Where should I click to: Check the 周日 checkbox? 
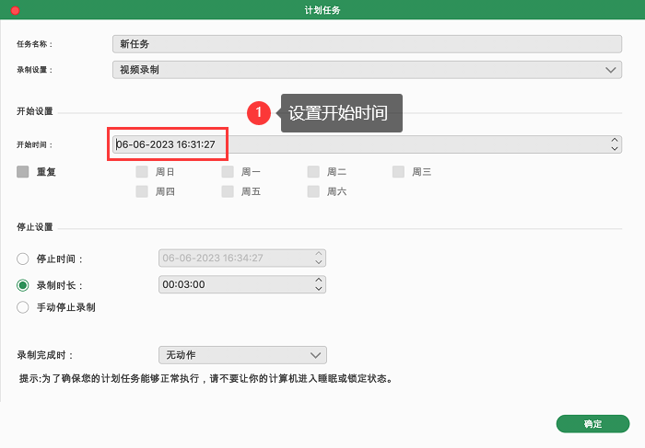click(142, 172)
